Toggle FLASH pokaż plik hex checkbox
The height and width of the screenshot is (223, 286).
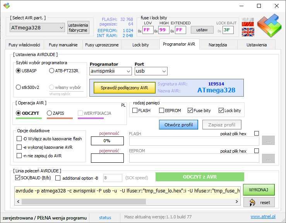pyautogui.click(x=257, y=133)
